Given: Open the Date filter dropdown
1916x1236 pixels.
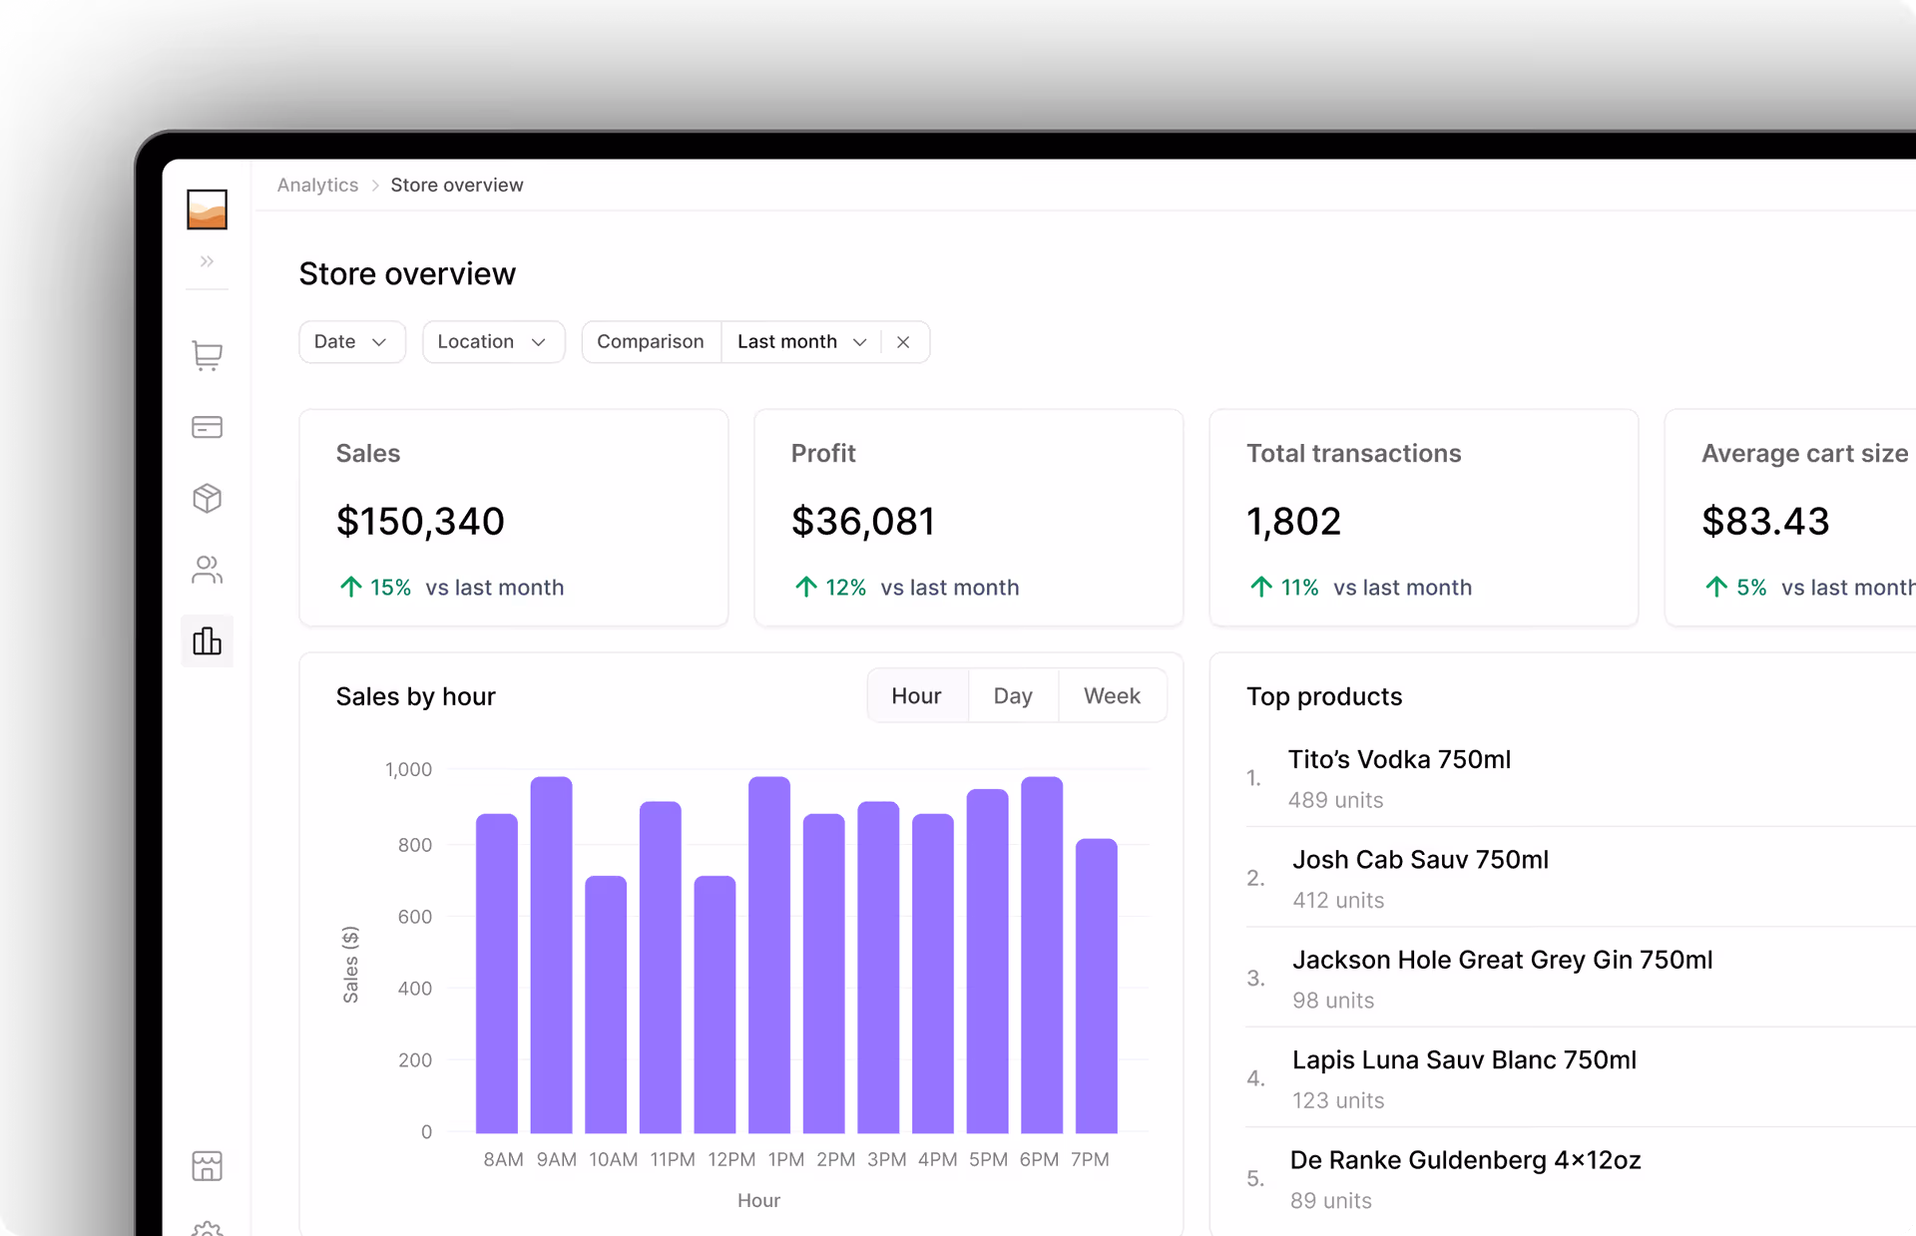Looking at the screenshot, I should [x=351, y=342].
